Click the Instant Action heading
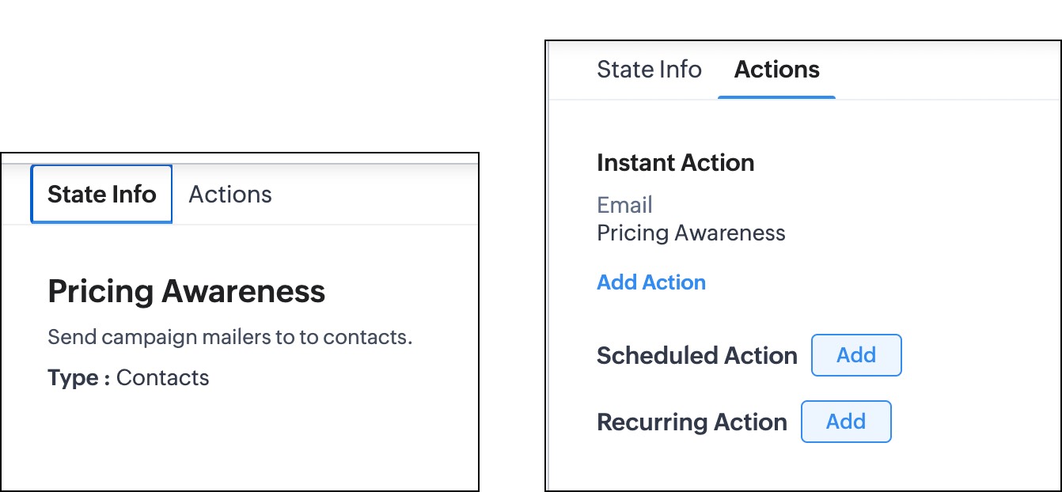The height and width of the screenshot is (492, 1062). [x=675, y=163]
